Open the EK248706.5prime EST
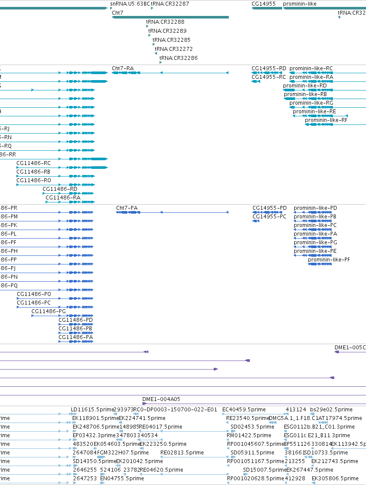Image resolution: width=366 pixels, height=485 pixels. (x=75, y=431)
